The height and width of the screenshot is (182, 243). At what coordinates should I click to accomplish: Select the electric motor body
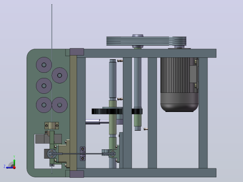pos(179,84)
